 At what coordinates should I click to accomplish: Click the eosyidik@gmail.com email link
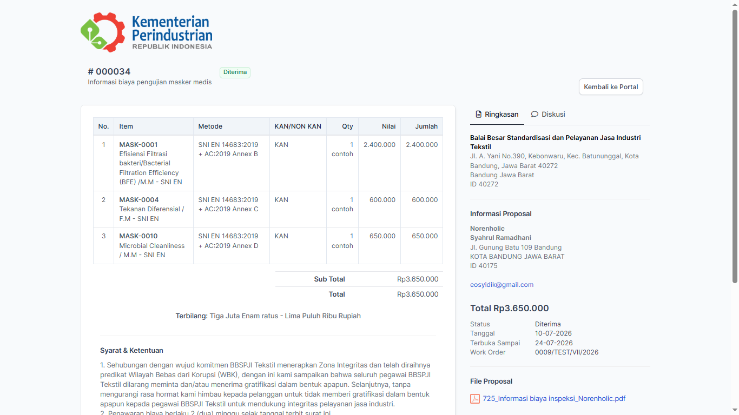(502, 285)
